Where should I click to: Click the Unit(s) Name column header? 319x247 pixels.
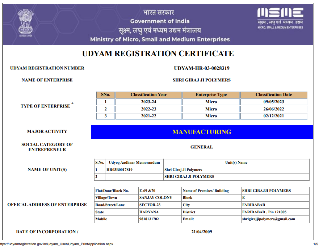coord(236,163)
